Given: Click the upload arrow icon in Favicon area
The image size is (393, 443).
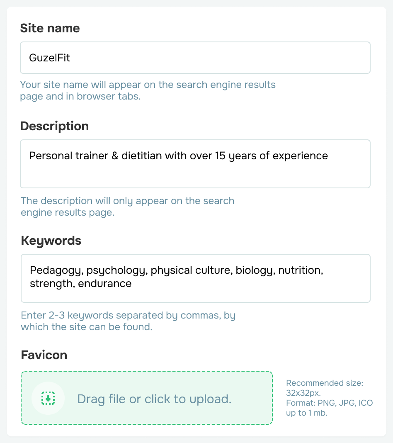Looking at the screenshot, I should (48, 398).
